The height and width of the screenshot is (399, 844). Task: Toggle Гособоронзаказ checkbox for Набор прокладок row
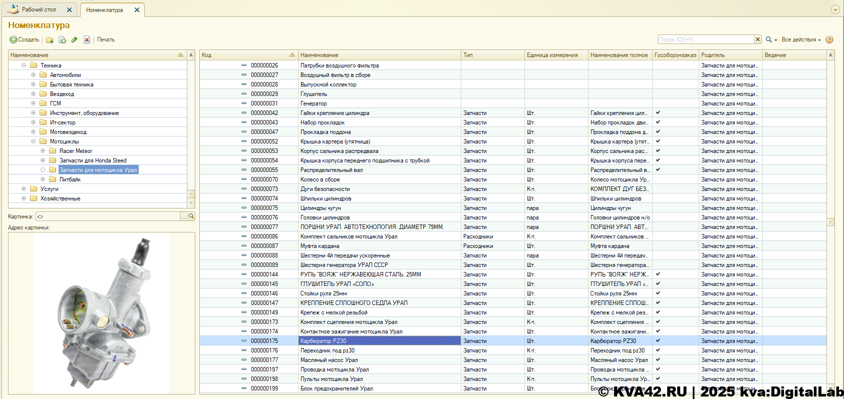point(658,122)
